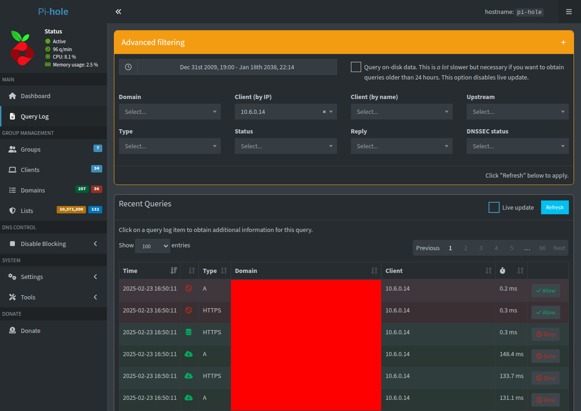Image resolution: width=581 pixels, height=411 pixels.
Task: Go to page 2 of results
Action: pos(466,248)
